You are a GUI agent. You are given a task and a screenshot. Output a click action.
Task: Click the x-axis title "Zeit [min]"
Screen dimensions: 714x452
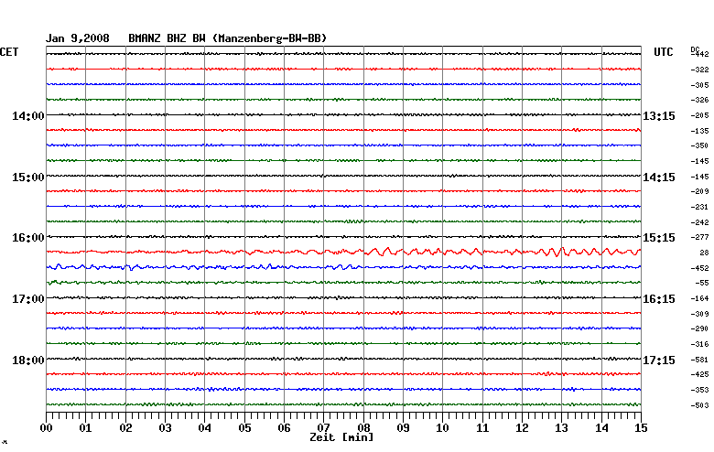pos(341,437)
